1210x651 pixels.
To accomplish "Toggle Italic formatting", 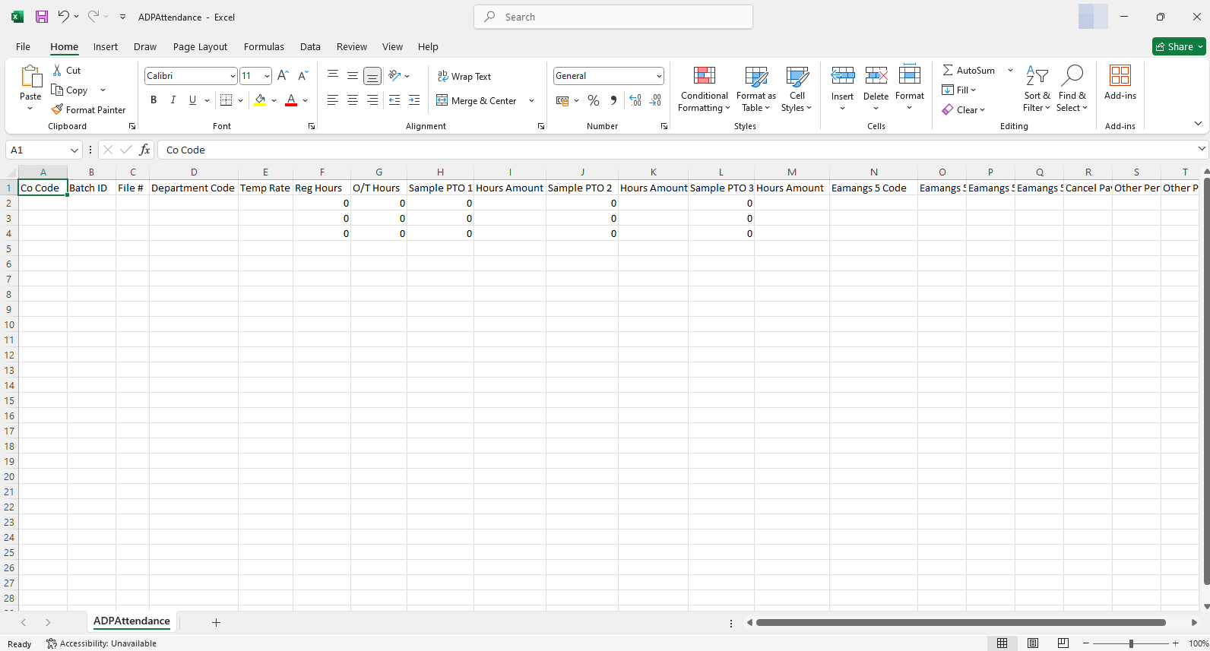I will (x=173, y=100).
